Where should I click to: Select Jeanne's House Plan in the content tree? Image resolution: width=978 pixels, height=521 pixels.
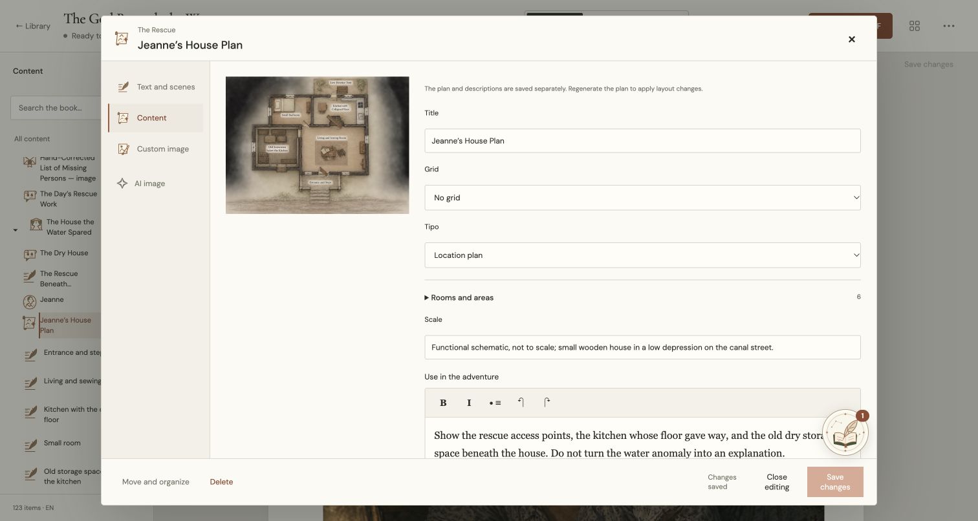click(61, 325)
